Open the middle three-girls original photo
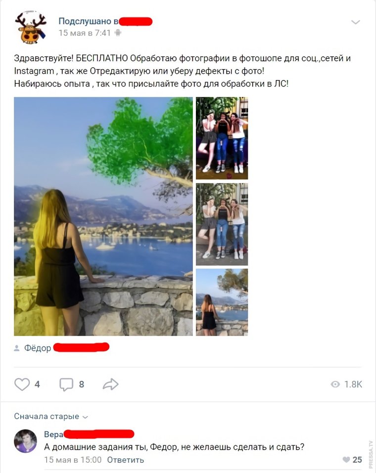Image resolution: width=376 pixels, height=473 pixels. tap(222, 224)
